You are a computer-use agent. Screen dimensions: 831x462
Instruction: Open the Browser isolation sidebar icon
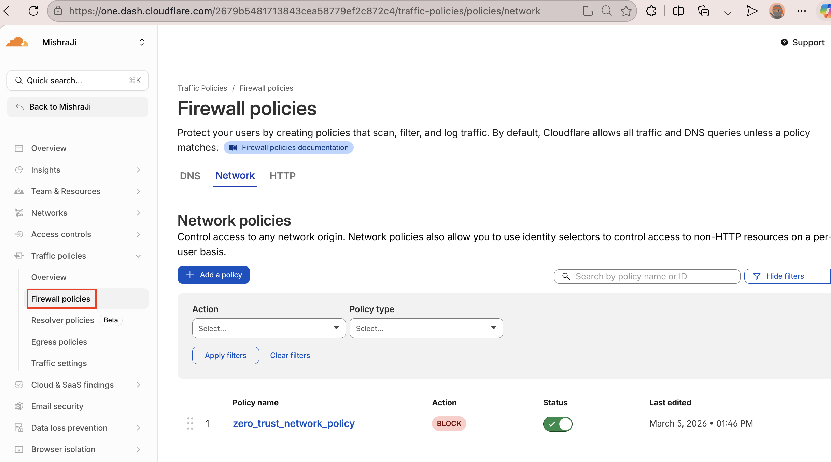pyautogui.click(x=19, y=449)
